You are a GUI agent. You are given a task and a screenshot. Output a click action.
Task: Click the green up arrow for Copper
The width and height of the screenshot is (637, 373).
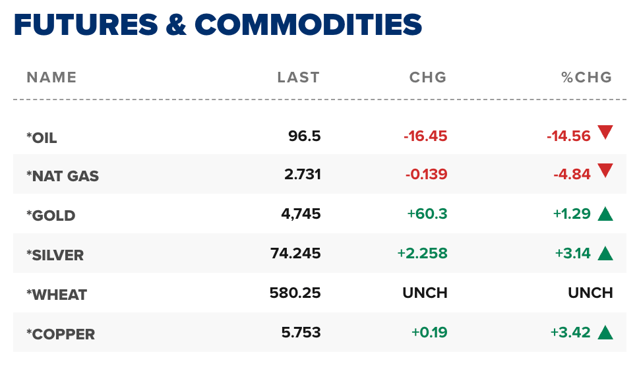click(605, 332)
